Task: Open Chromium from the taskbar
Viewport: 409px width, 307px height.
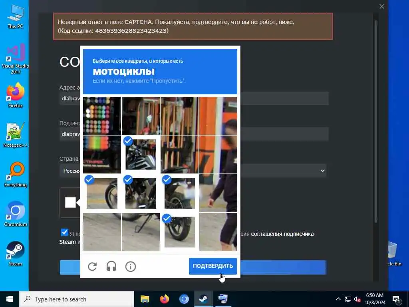Action: pyautogui.click(x=184, y=299)
